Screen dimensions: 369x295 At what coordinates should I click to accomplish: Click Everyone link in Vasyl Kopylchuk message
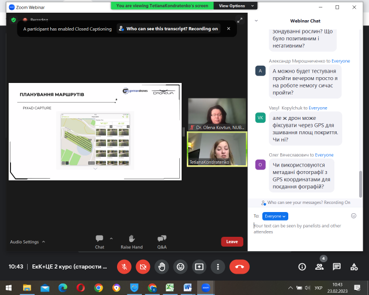[318, 108]
